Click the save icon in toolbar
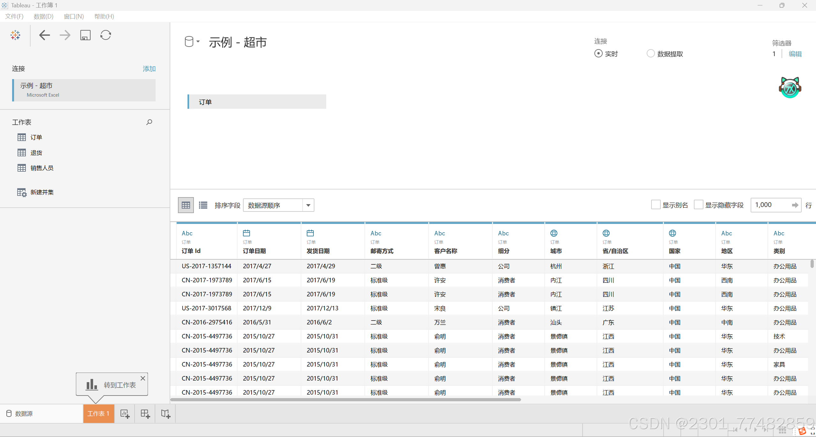This screenshot has height=437, width=816. 85,35
